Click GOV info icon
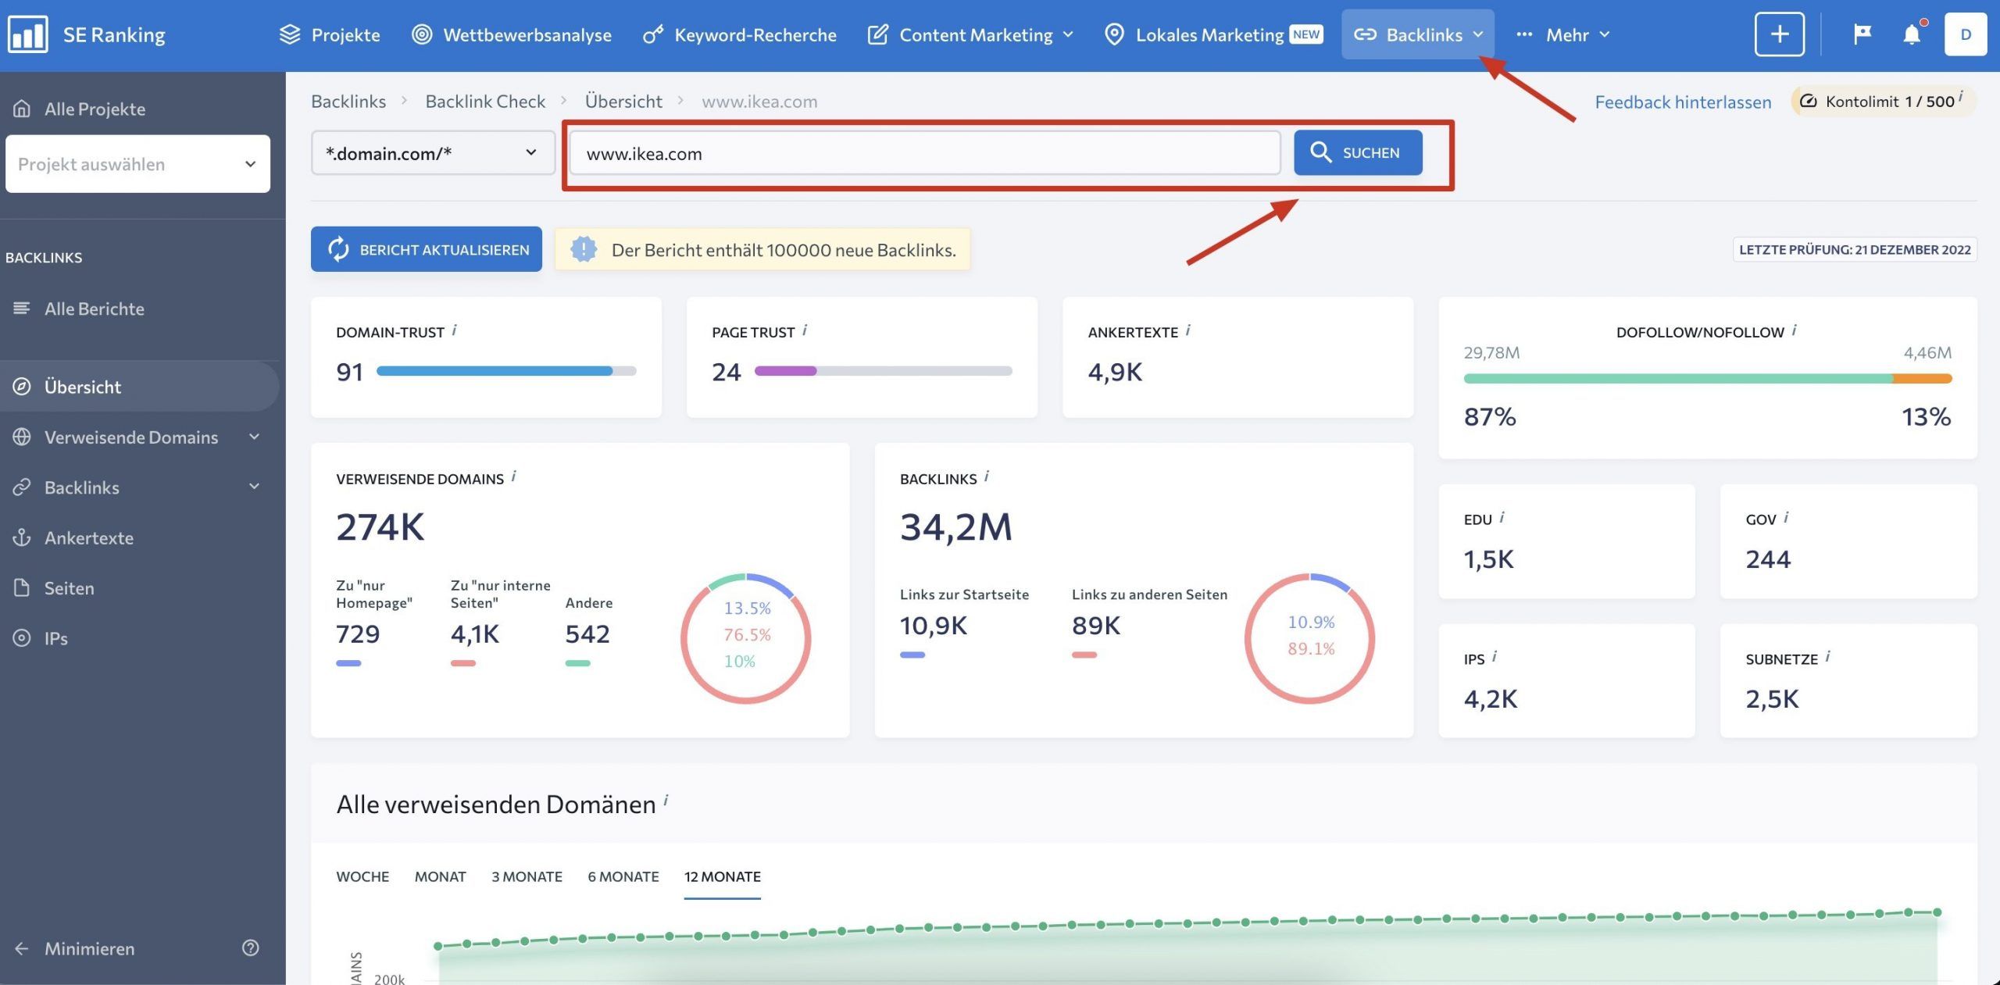 (x=1786, y=517)
